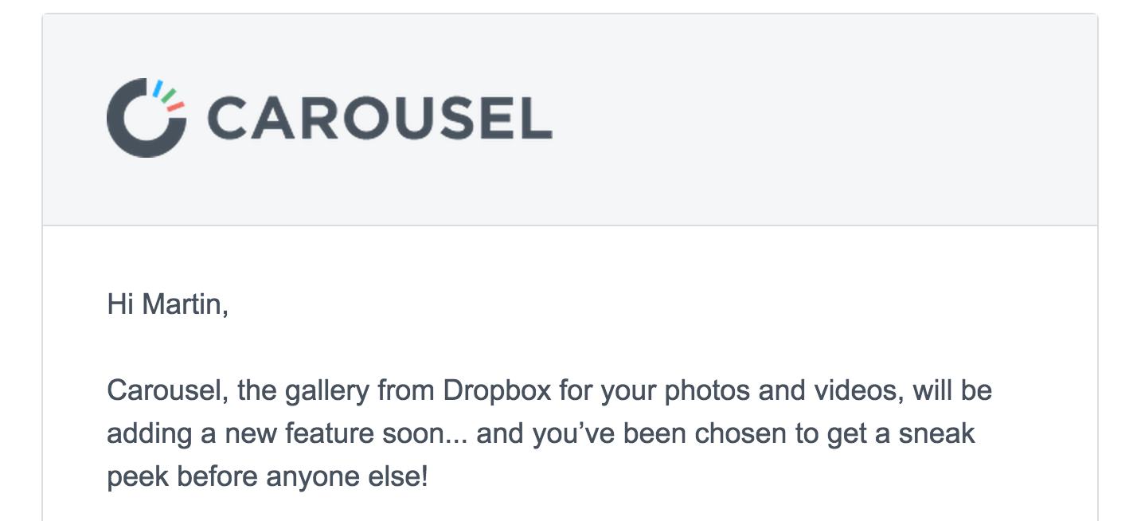The image size is (1137, 521).
Task: Click the blue stripe of the logo
Action: pyautogui.click(x=158, y=87)
